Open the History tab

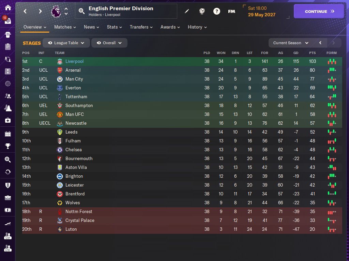pos(197,27)
